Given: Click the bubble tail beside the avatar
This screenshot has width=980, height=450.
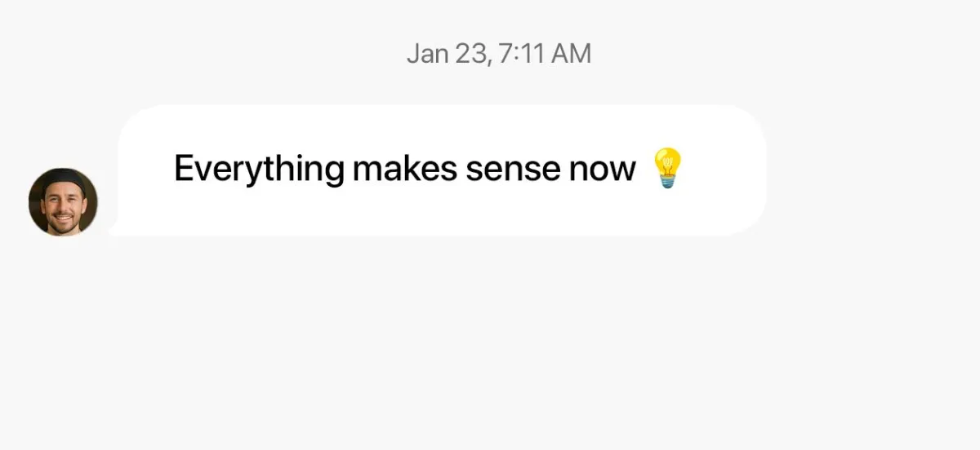Looking at the screenshot, I should pyautogui.click(x=116, y=229).
